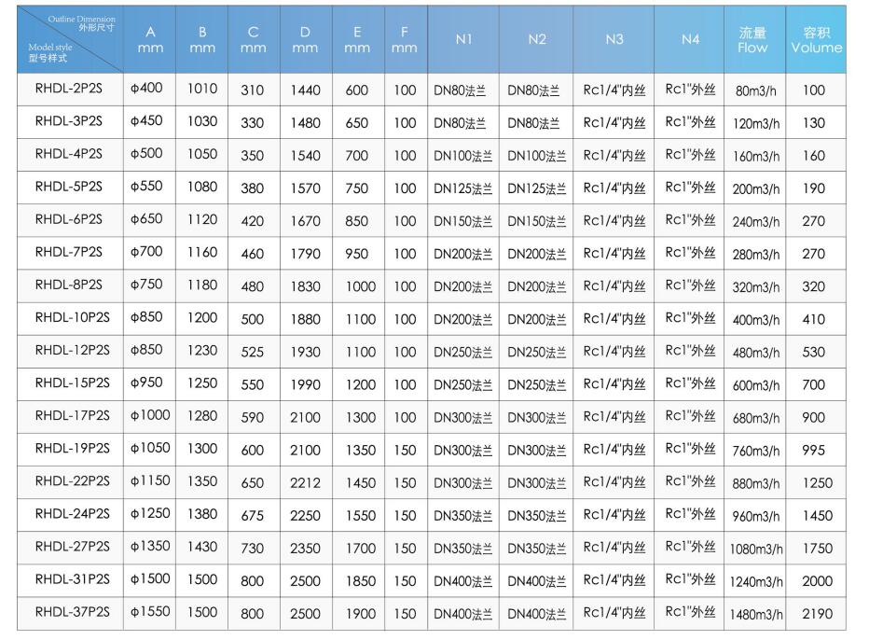
Task: Click the 760m3/h flow cell
Action: tap(756, 451)
